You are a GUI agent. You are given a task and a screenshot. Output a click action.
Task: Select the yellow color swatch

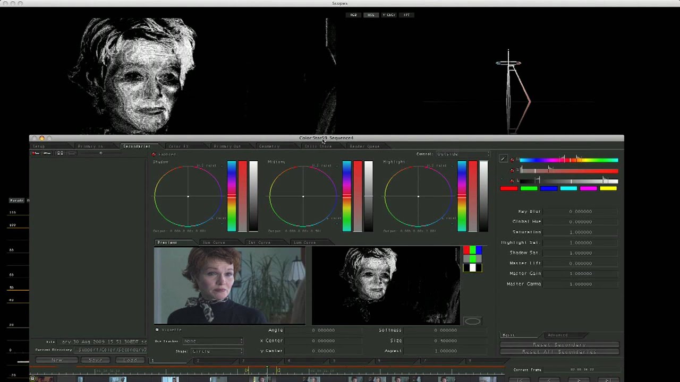608,188
